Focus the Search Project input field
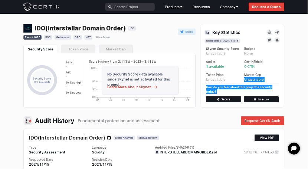308x169 pixels. coord(130,7)
